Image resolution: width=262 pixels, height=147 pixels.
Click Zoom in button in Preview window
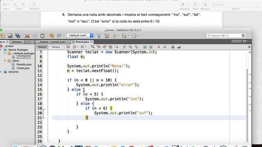(x=23, y=4)
